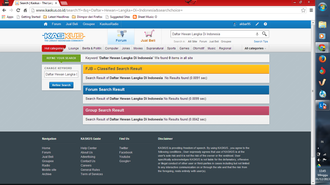The height and width of the screenshot is (185, 330).
Task: Click the volume speaker tray icon
Action: coord(319,160)
